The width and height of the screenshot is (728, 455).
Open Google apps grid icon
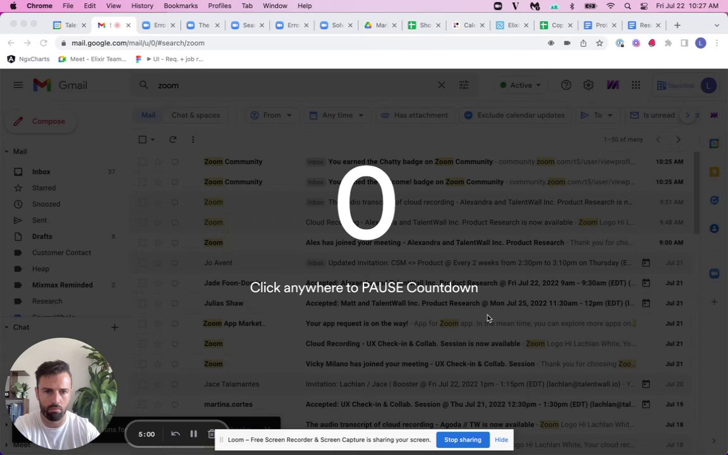pos(636,85)
